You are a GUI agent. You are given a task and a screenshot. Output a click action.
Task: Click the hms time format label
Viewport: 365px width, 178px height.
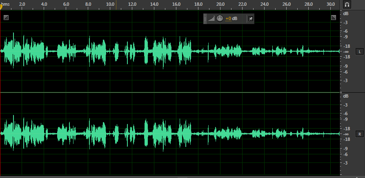point(6,4)
